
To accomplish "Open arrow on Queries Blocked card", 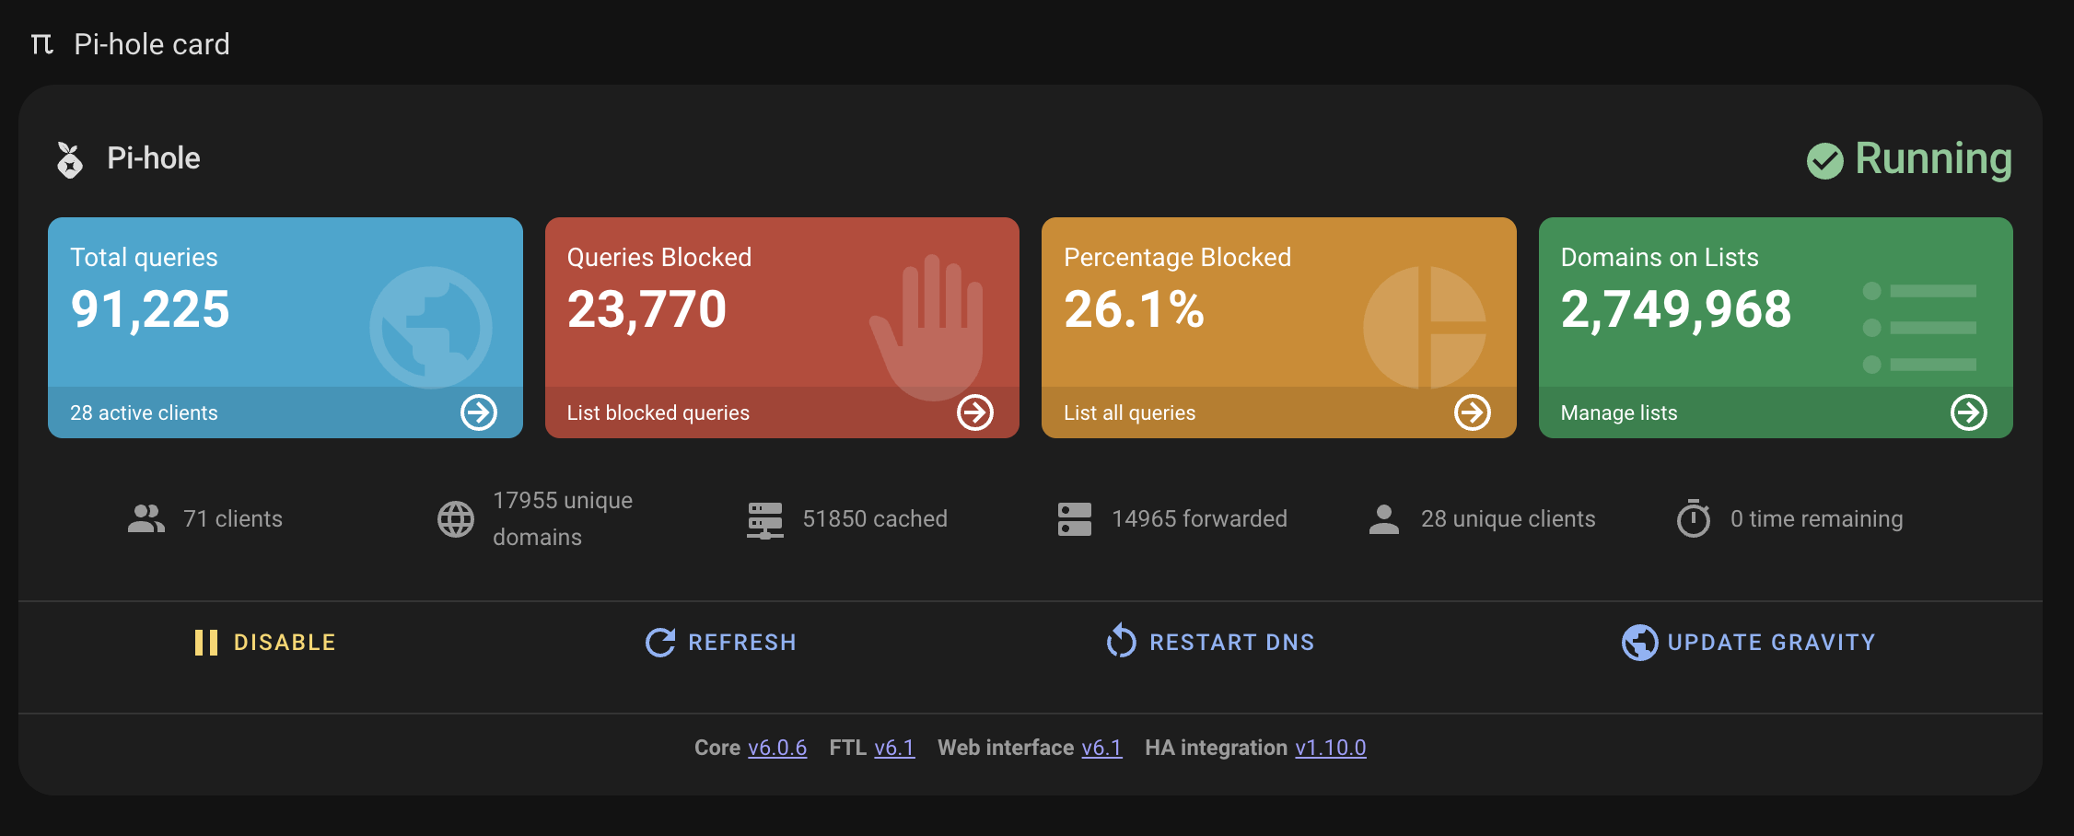I will [x=975, y=412].
